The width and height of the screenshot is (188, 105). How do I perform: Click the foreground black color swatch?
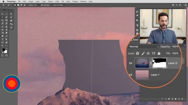pyautogui.click(x=4, y=50)
